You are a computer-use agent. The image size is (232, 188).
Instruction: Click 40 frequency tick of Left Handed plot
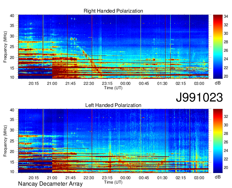[x=12, y=110]
